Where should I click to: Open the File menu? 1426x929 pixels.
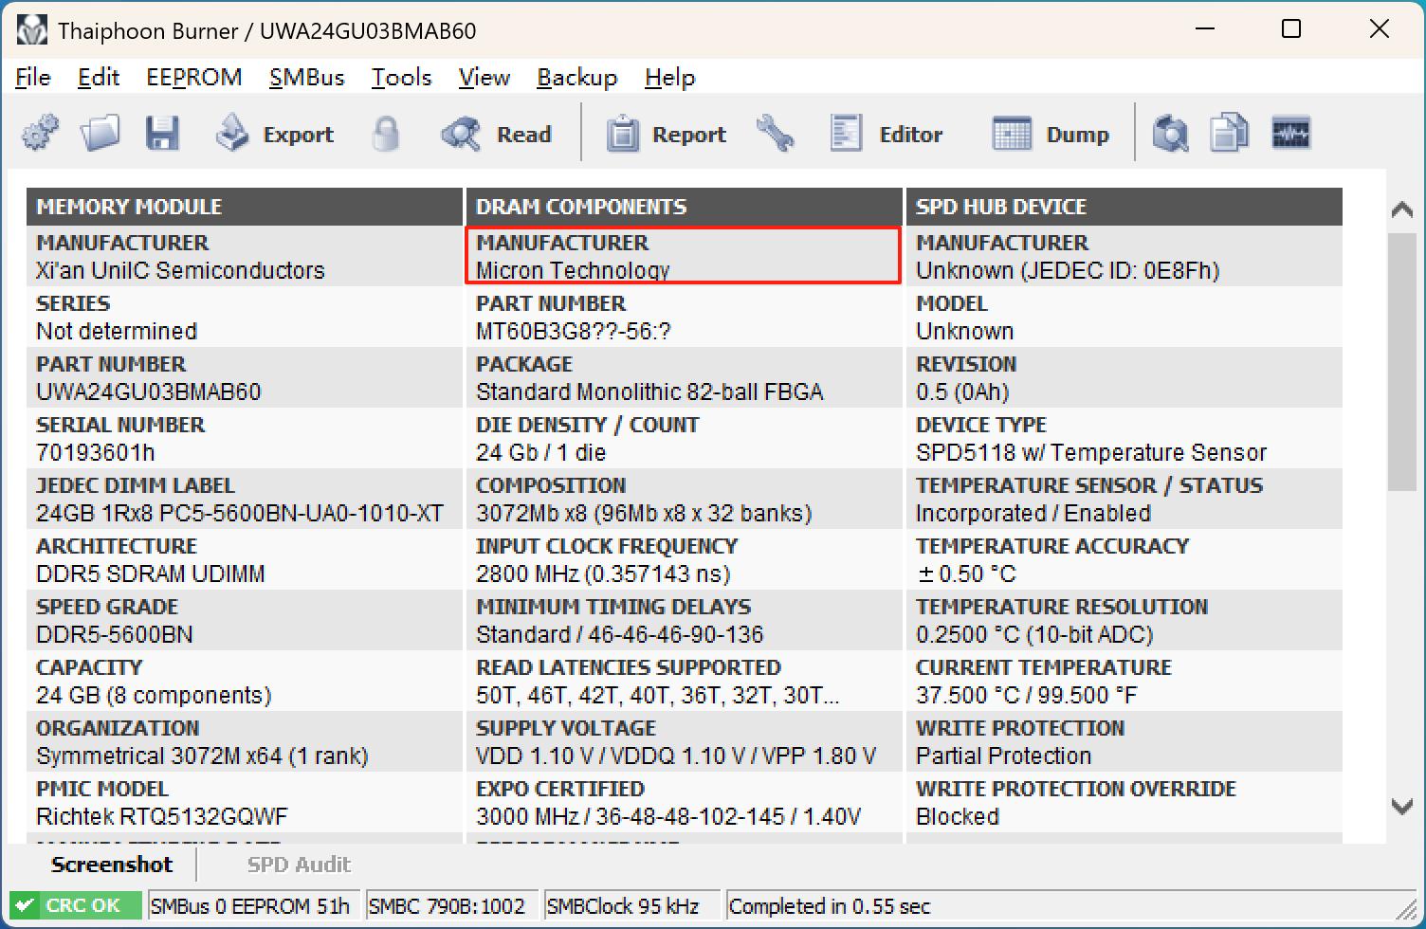(x=33, y=78)
